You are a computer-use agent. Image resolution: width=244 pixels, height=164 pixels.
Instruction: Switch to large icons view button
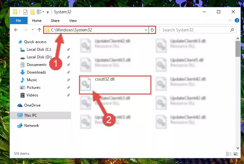click(236, 154)
